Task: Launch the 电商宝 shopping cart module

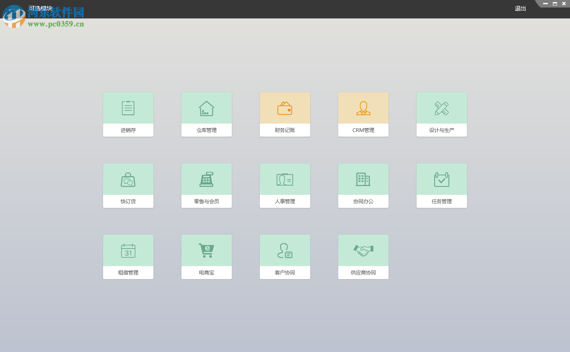Action: pos(207,256)
